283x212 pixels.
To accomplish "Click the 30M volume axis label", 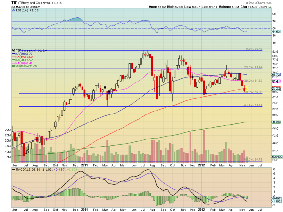I will pos(8,130).
